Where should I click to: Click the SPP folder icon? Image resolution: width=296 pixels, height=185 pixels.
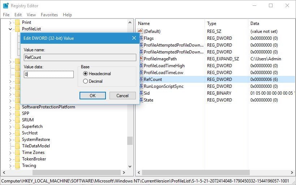17,113
